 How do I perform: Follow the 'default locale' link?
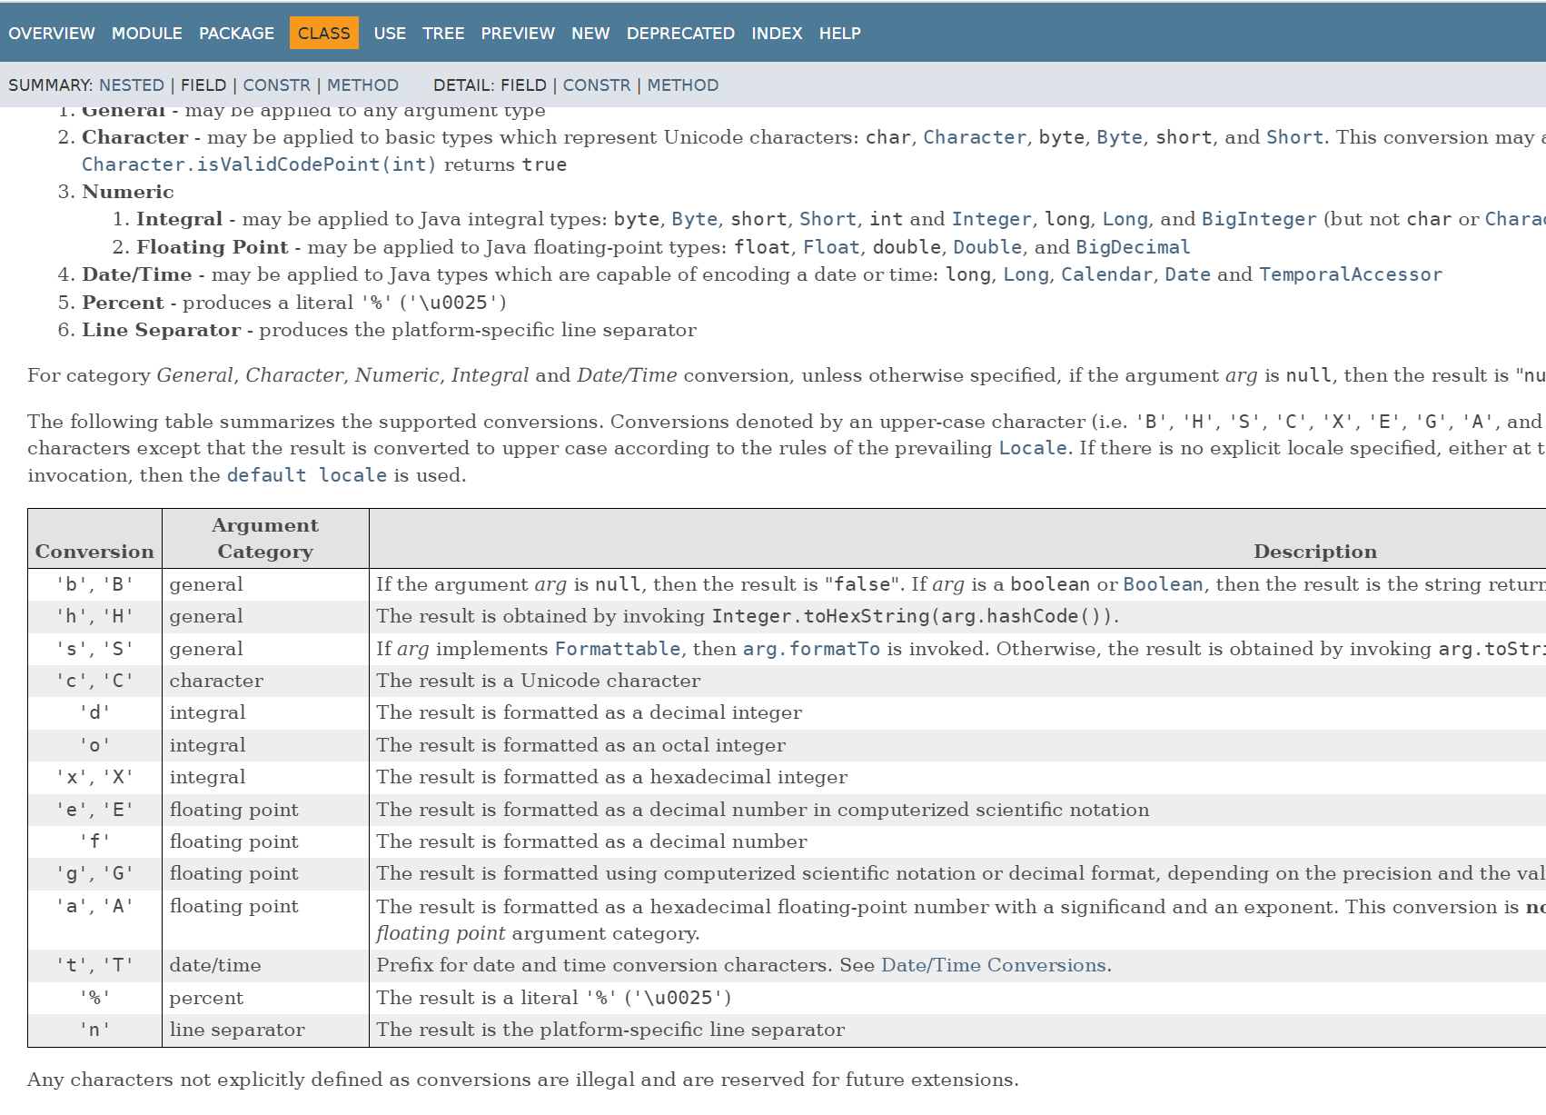tap(307, 475)
